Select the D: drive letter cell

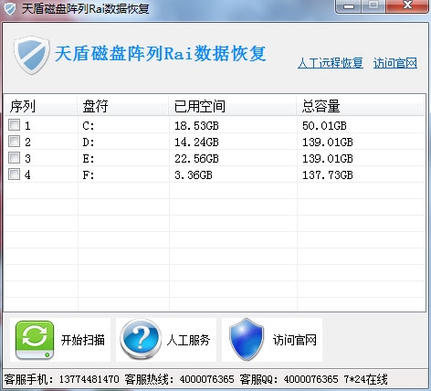pyautogui.click(x=89, y=143)
